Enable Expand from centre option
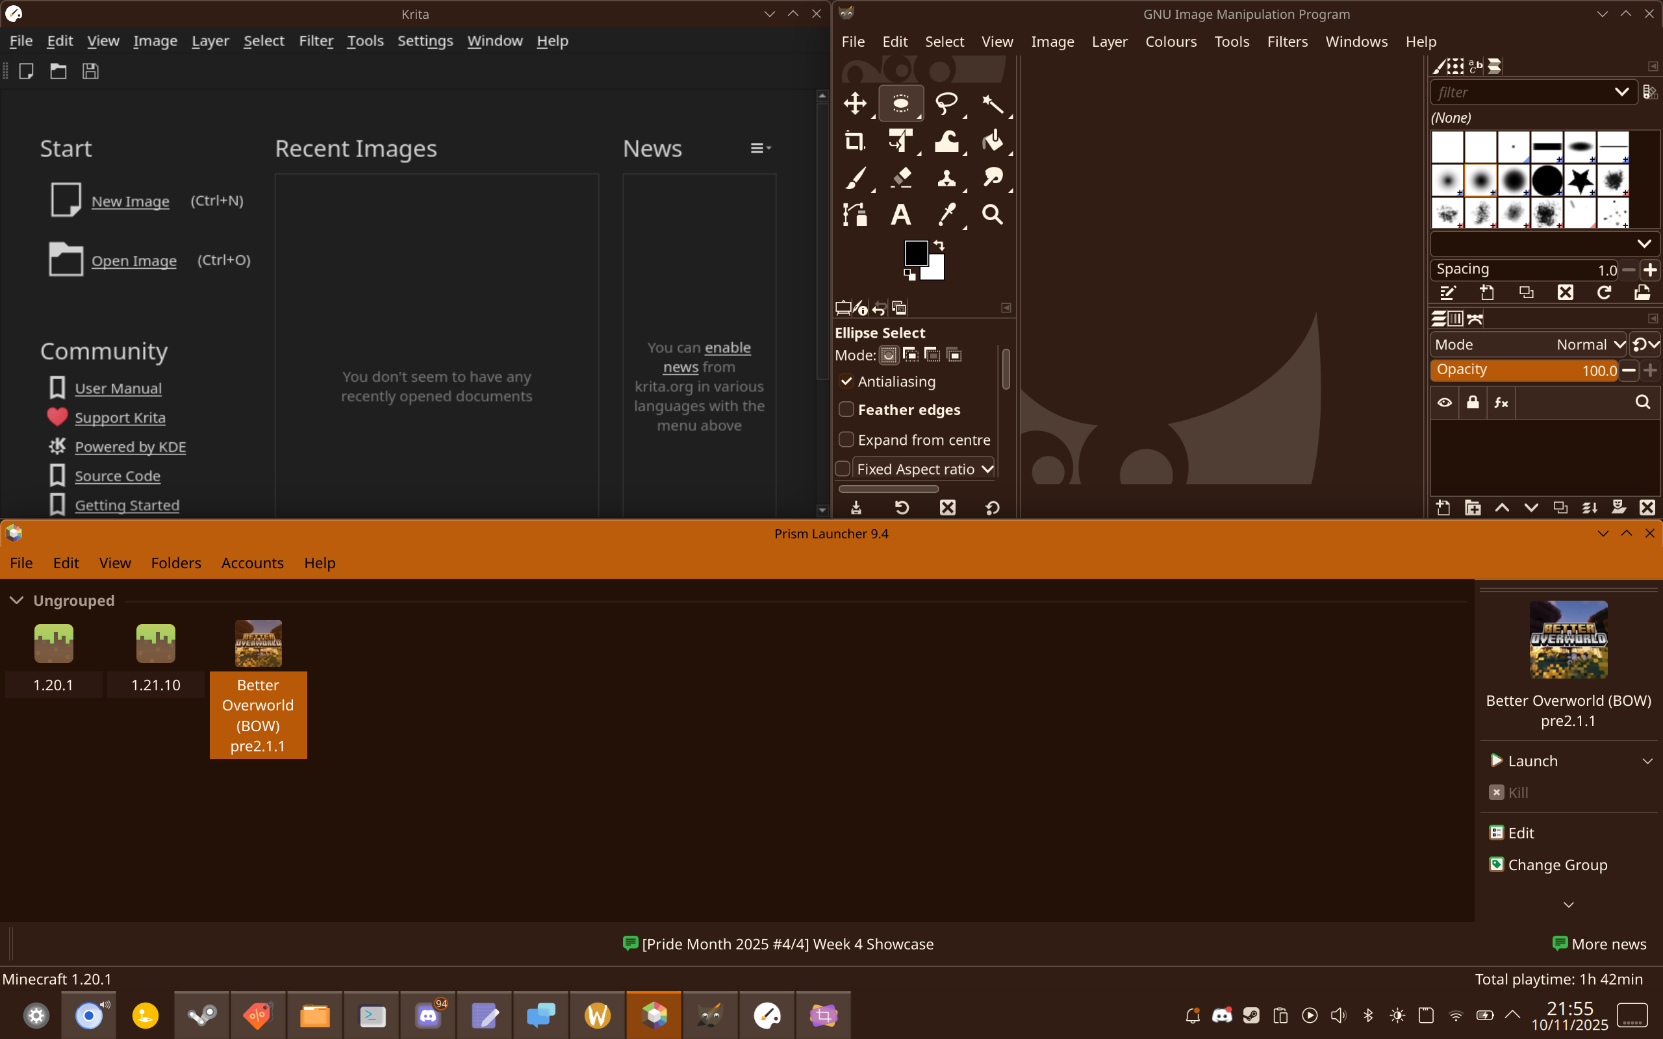This screenshot has height=1039, width=1663. pyautogui.click(x=846, y=440)
